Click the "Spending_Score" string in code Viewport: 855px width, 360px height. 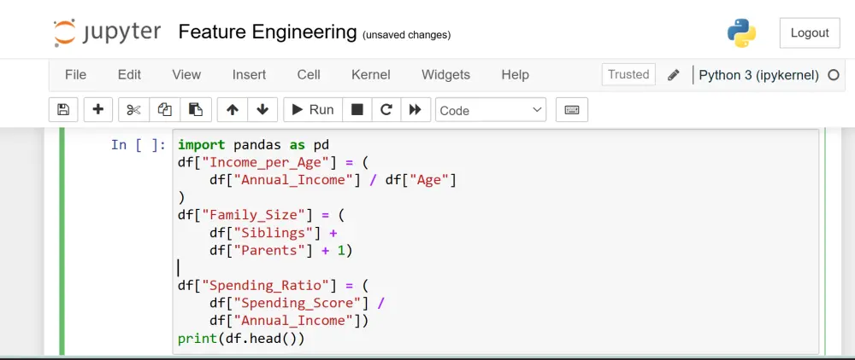click(x=298, y=303)
